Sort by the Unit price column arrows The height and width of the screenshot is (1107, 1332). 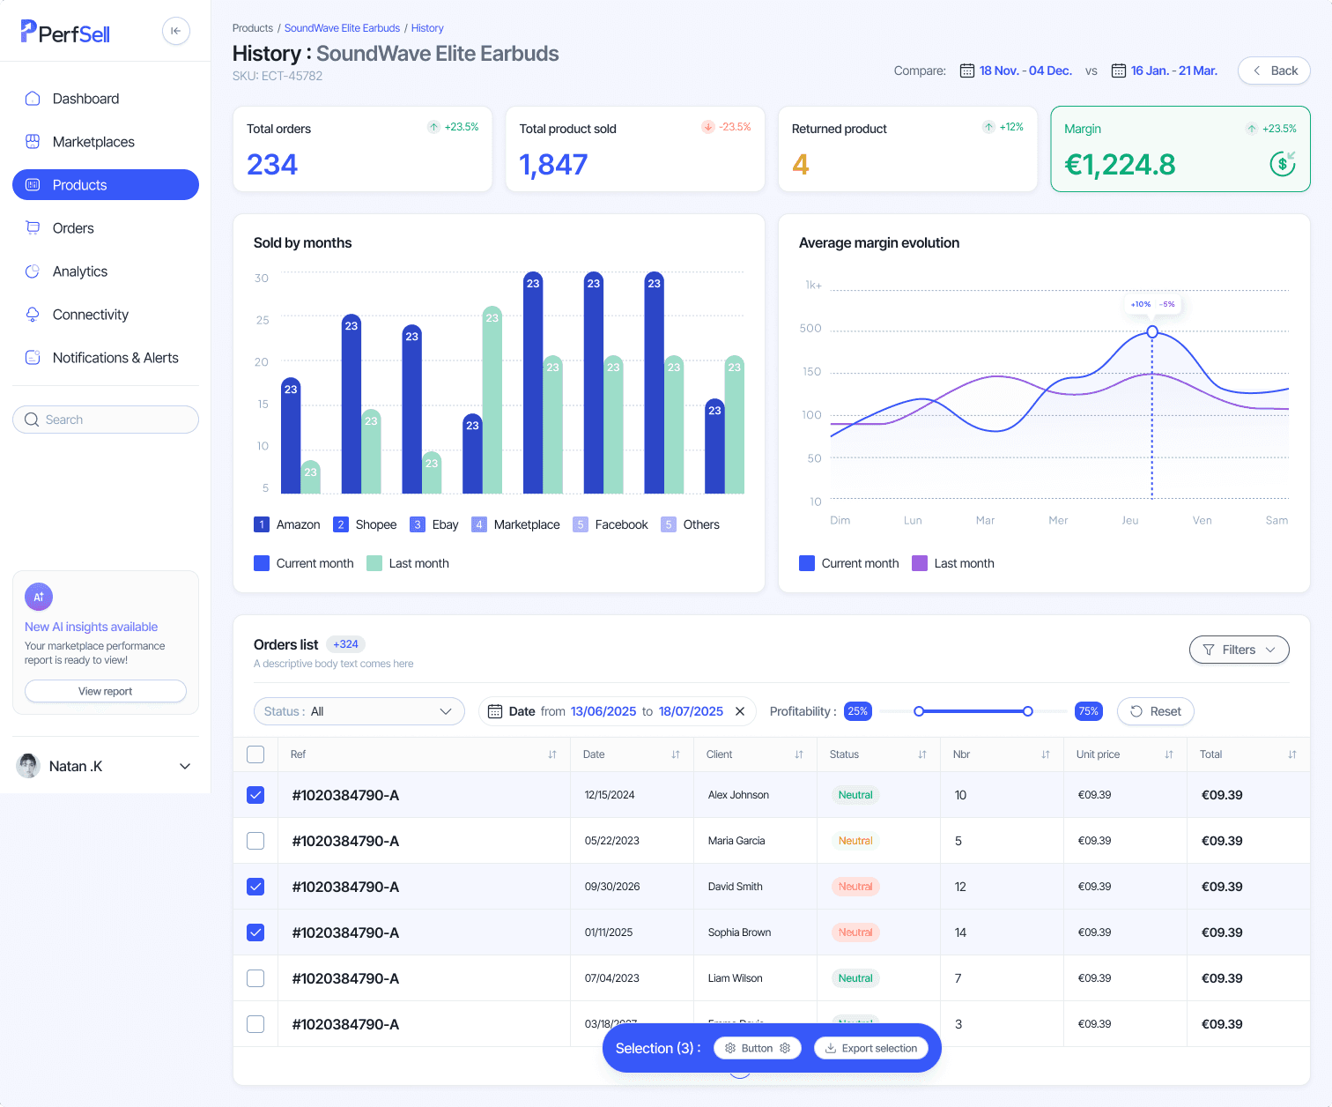pyautogui.click(x=1169, y=754)
